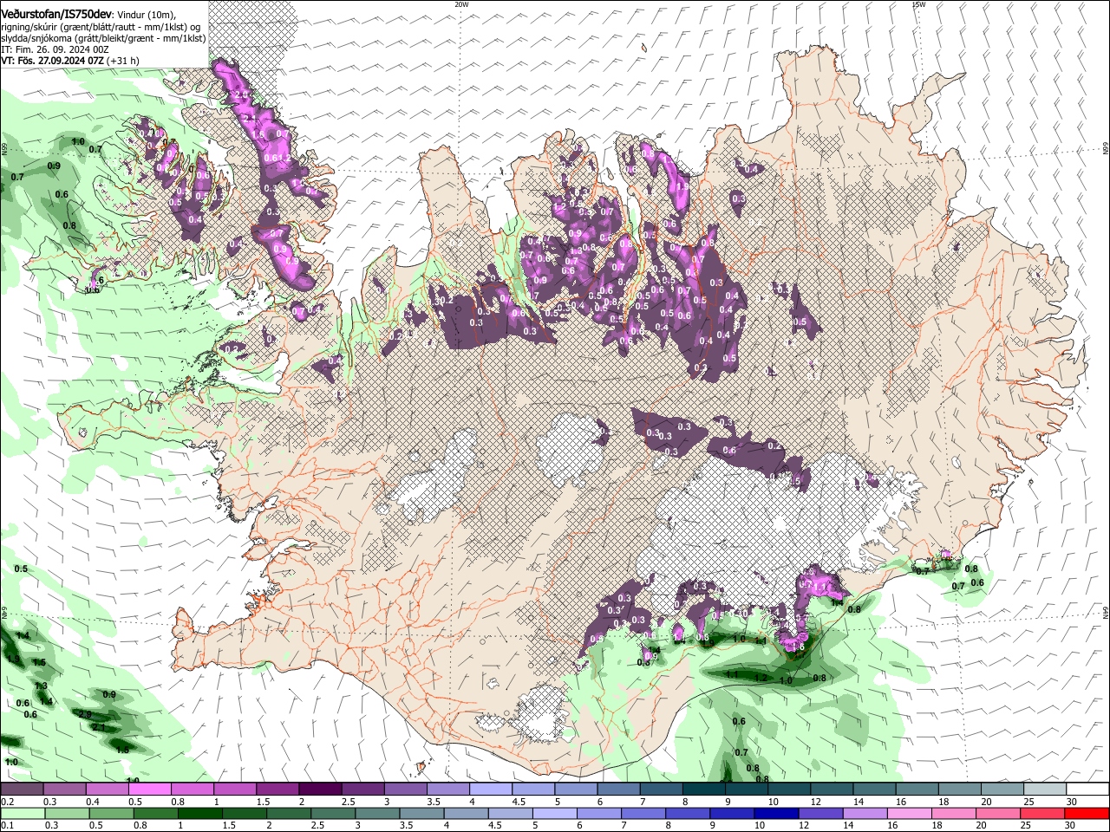Click the dark teal 8–9 upper-scale swatch
Screen dimensions: 1110x832
pyautogui.click(x=704, y=790)
